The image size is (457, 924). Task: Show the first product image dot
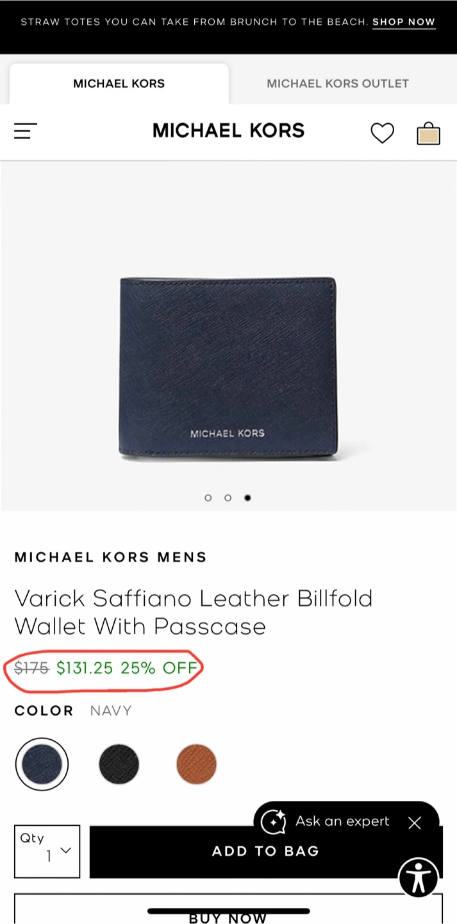pyautogui.click(x=208, y=498)
